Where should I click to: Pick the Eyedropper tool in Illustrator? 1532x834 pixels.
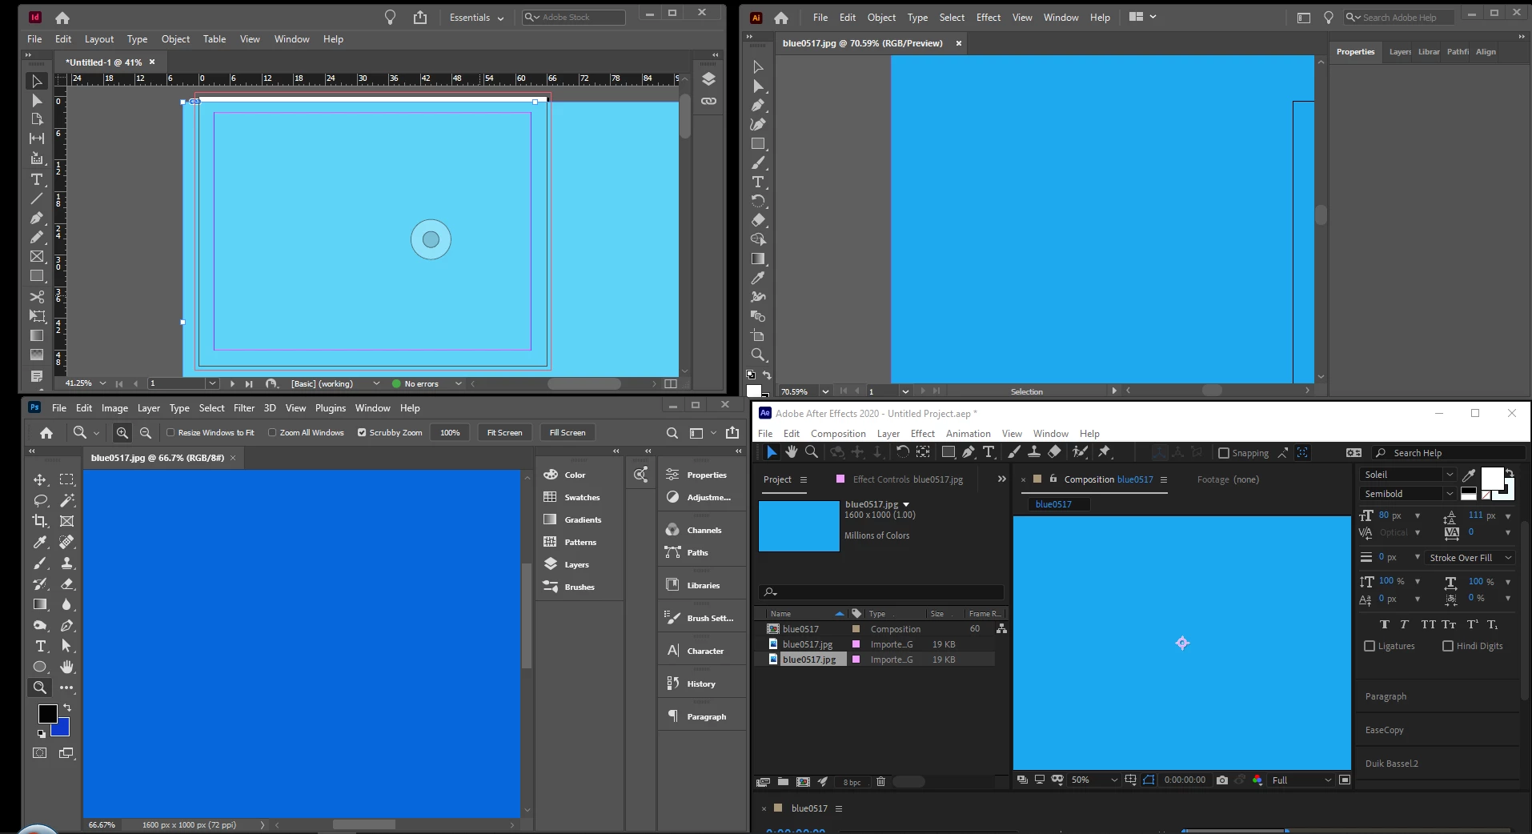[758, 278]
